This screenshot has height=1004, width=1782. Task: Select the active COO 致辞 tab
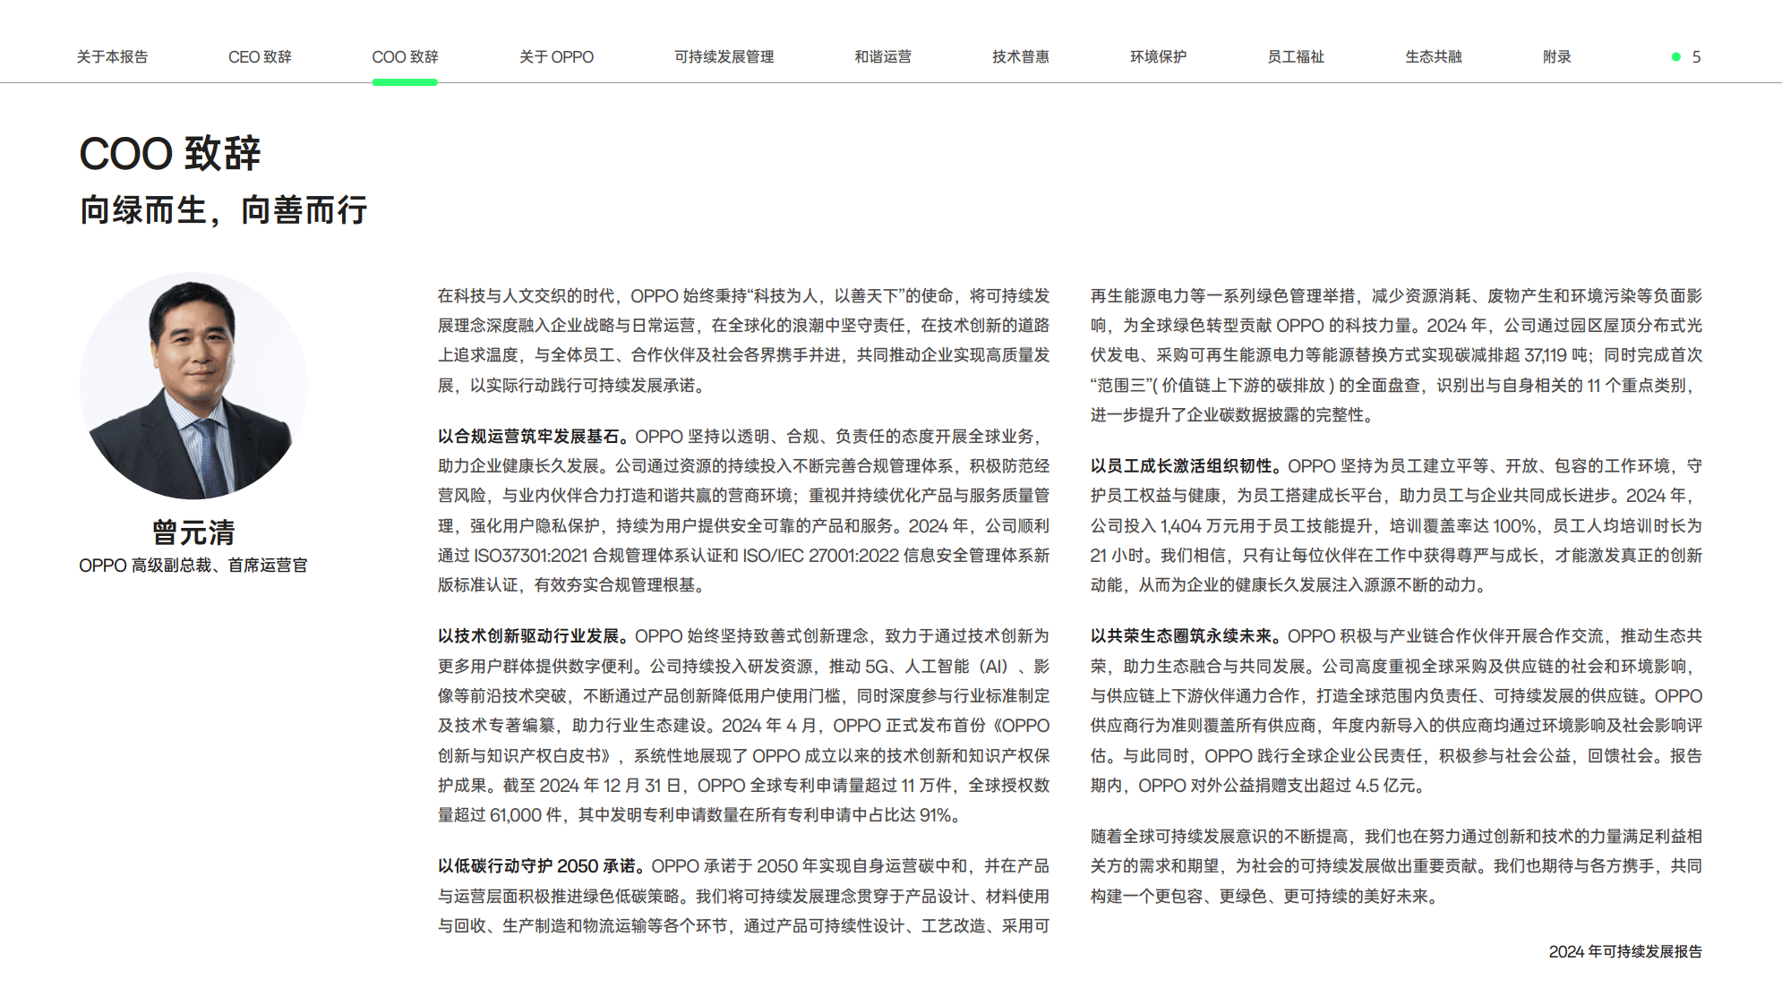click(405, 56)
